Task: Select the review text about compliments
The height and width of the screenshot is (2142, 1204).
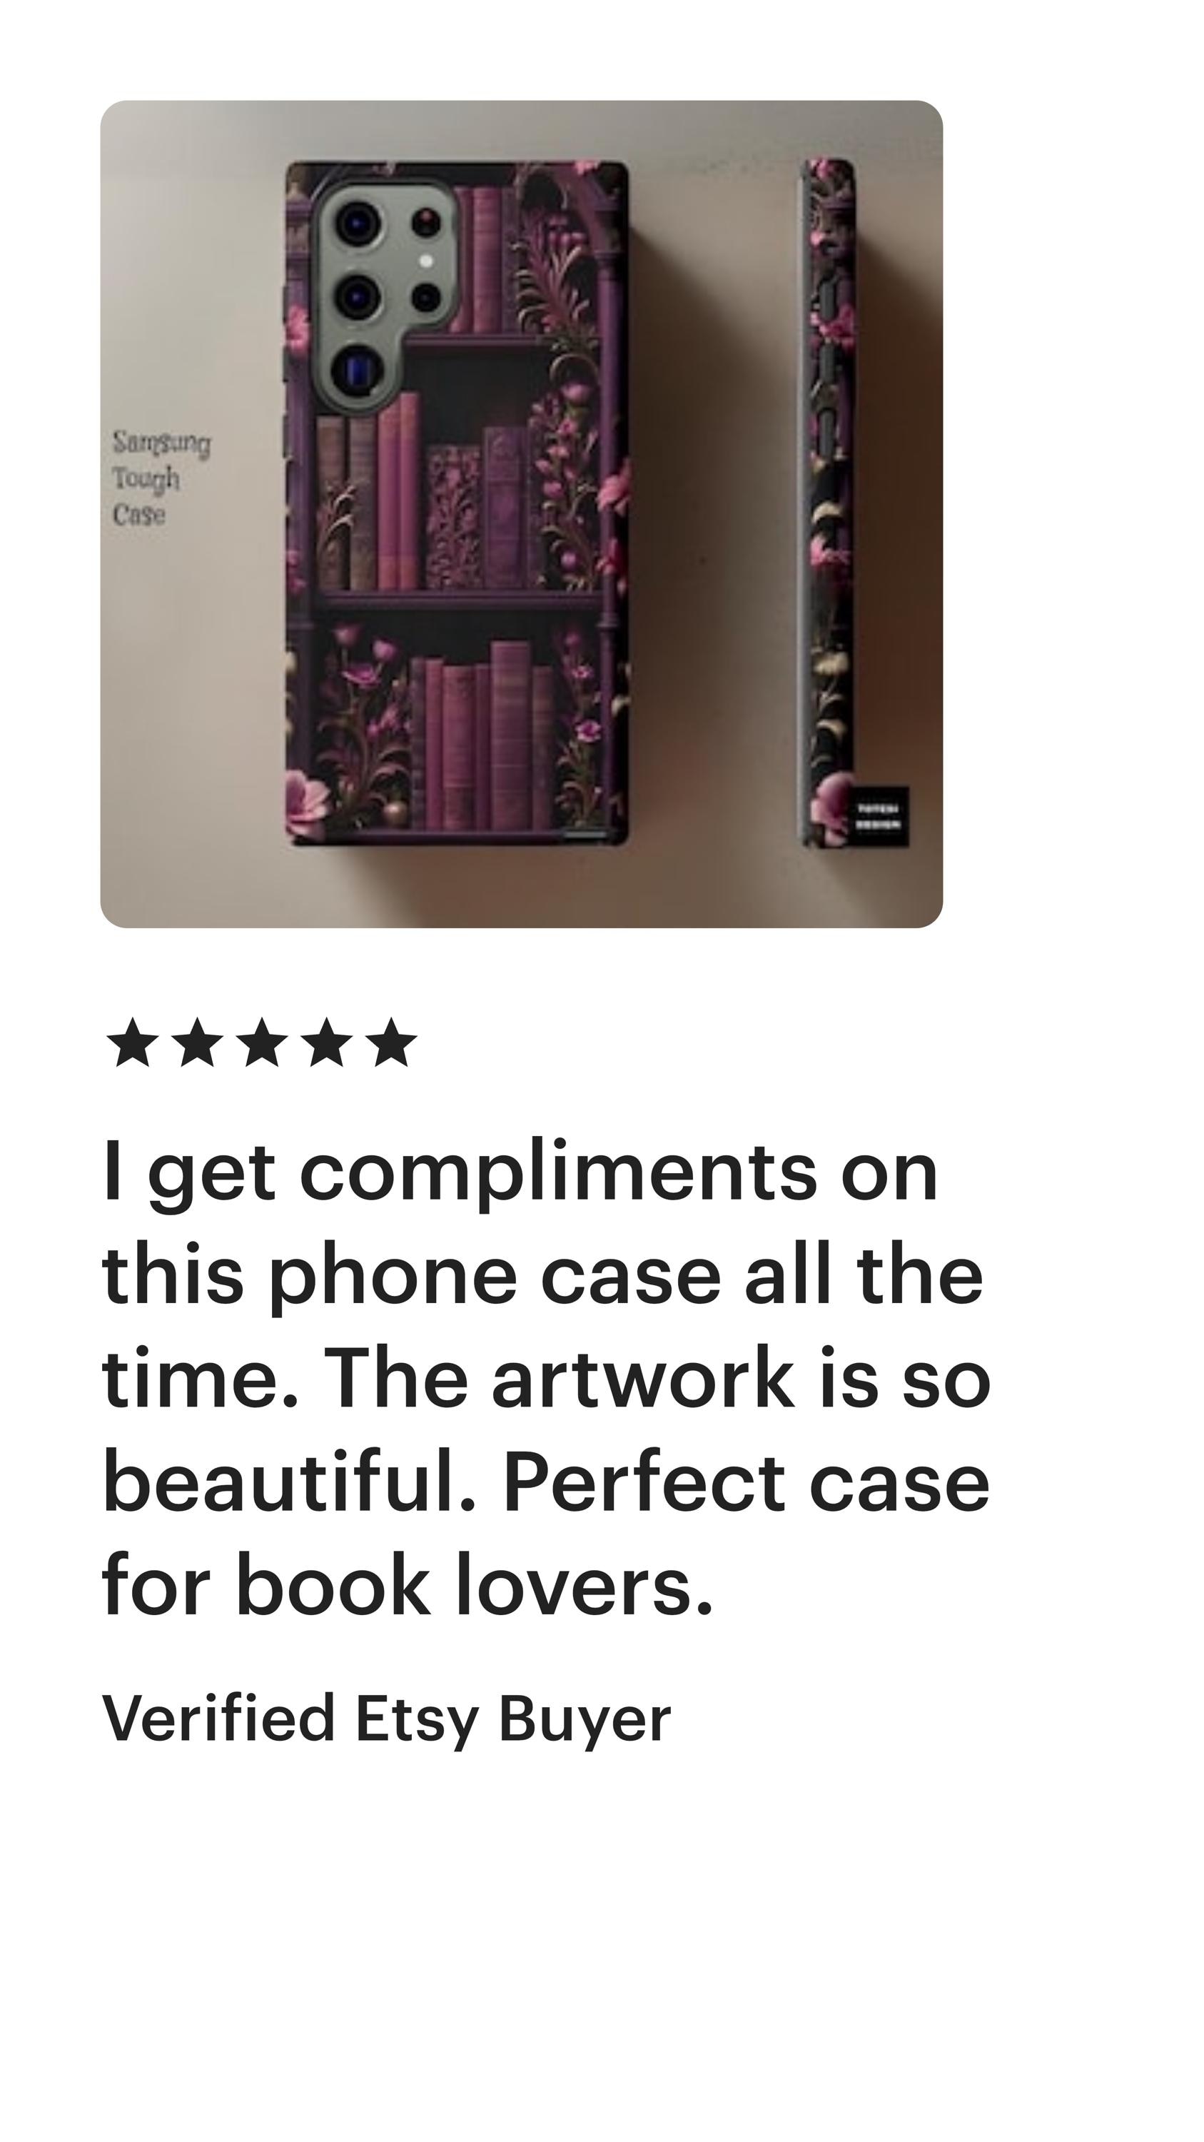Action: [546, 1378]
